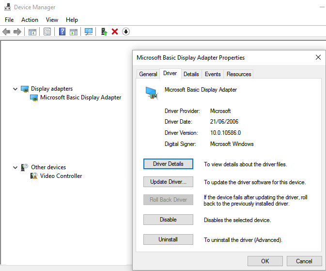Viewport: 326px width, 271px height.
Task: Click the Properties sheet toolbar icon
Action: pyautogui.click(x=47, y=32)
